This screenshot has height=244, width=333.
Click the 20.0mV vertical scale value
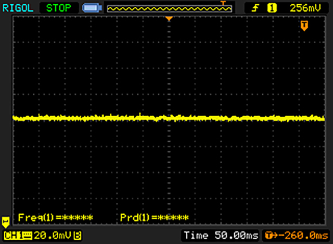(53, 236)
